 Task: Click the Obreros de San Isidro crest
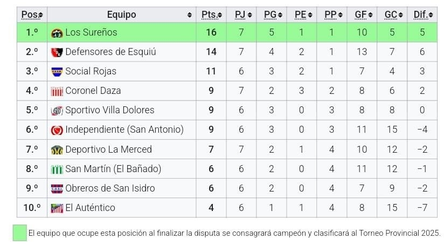tap(57, 189)
